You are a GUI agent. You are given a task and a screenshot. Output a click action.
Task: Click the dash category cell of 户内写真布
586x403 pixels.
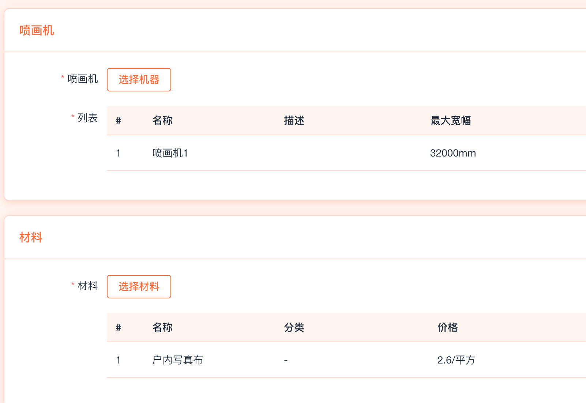pos(286,361)
